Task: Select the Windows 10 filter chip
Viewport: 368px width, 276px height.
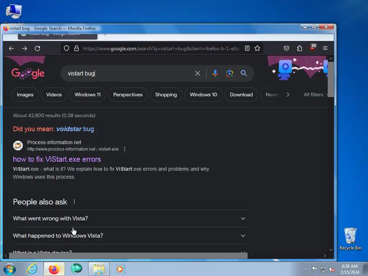Action: tap(203, 95)
